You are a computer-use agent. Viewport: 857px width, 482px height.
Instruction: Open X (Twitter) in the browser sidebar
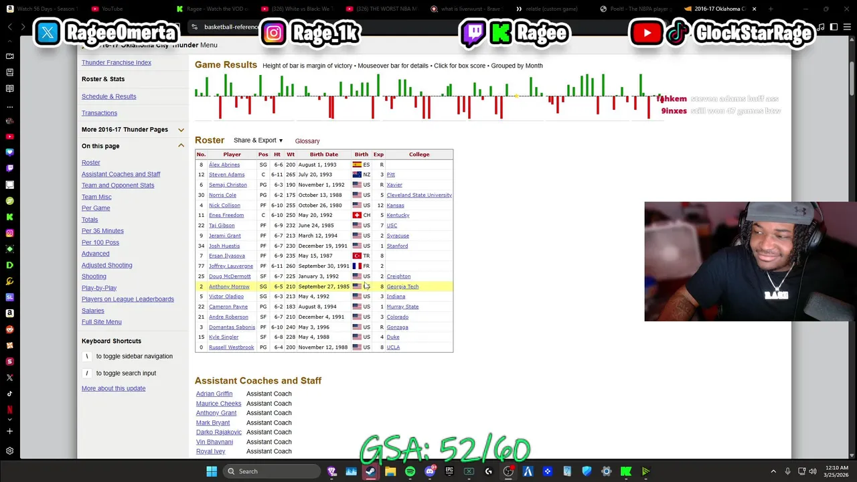[x=9, y=378]
